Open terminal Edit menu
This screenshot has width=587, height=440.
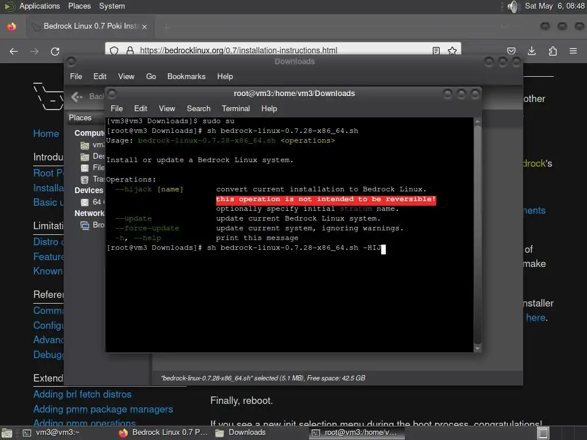click(140, 108)
